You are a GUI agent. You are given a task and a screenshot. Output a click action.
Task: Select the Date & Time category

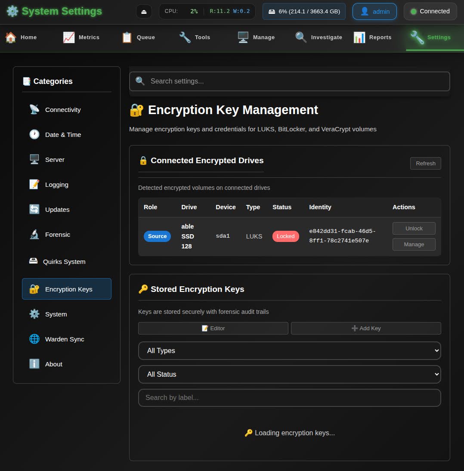click(67, 135)
